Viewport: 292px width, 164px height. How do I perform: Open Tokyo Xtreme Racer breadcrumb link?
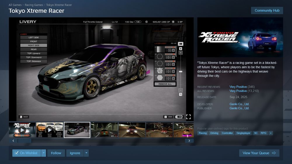click(59, 5)
